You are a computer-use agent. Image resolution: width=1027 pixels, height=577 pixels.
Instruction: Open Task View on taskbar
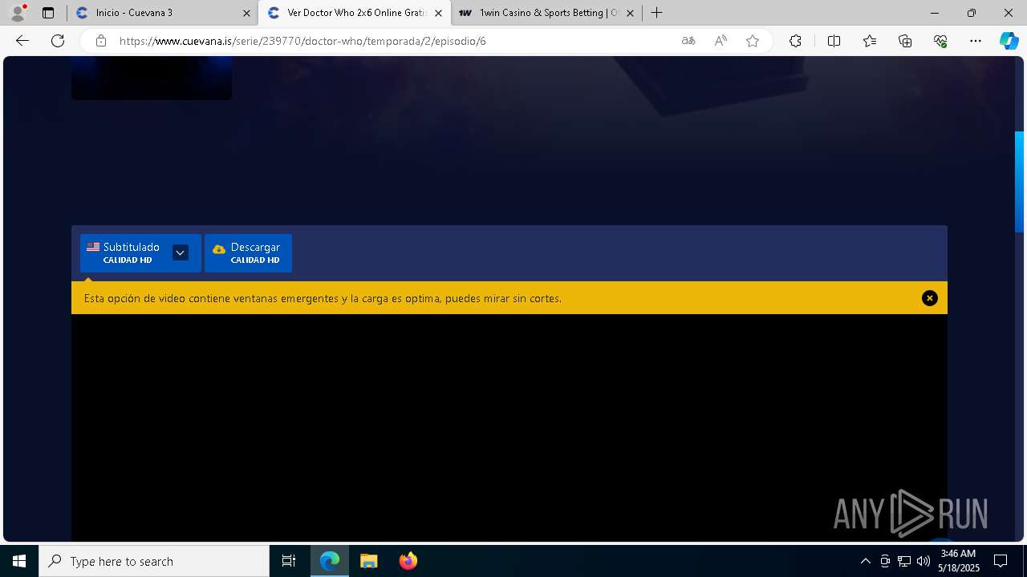[x=289, y=561]
